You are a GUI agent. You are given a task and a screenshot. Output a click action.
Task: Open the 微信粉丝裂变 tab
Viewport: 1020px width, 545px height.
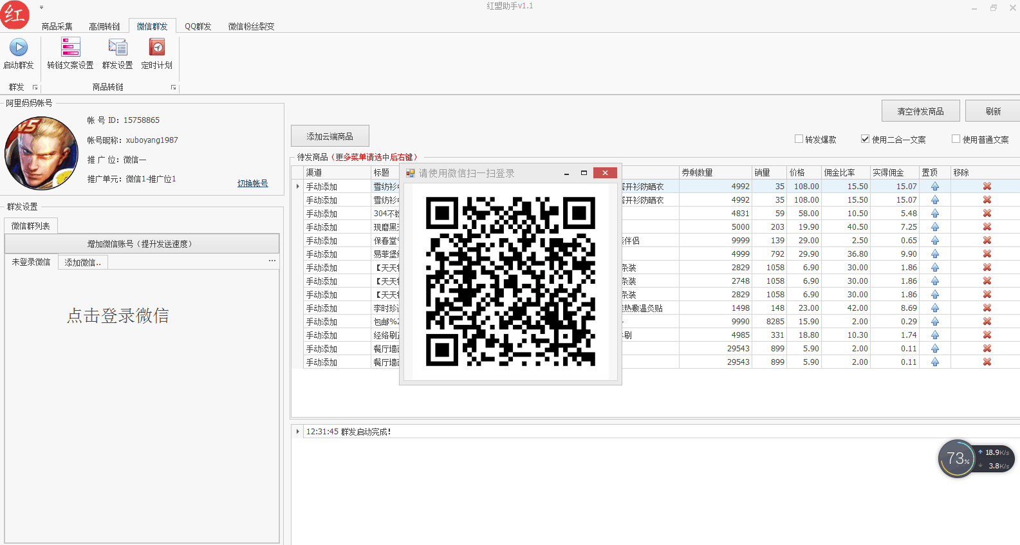(251, 26)
